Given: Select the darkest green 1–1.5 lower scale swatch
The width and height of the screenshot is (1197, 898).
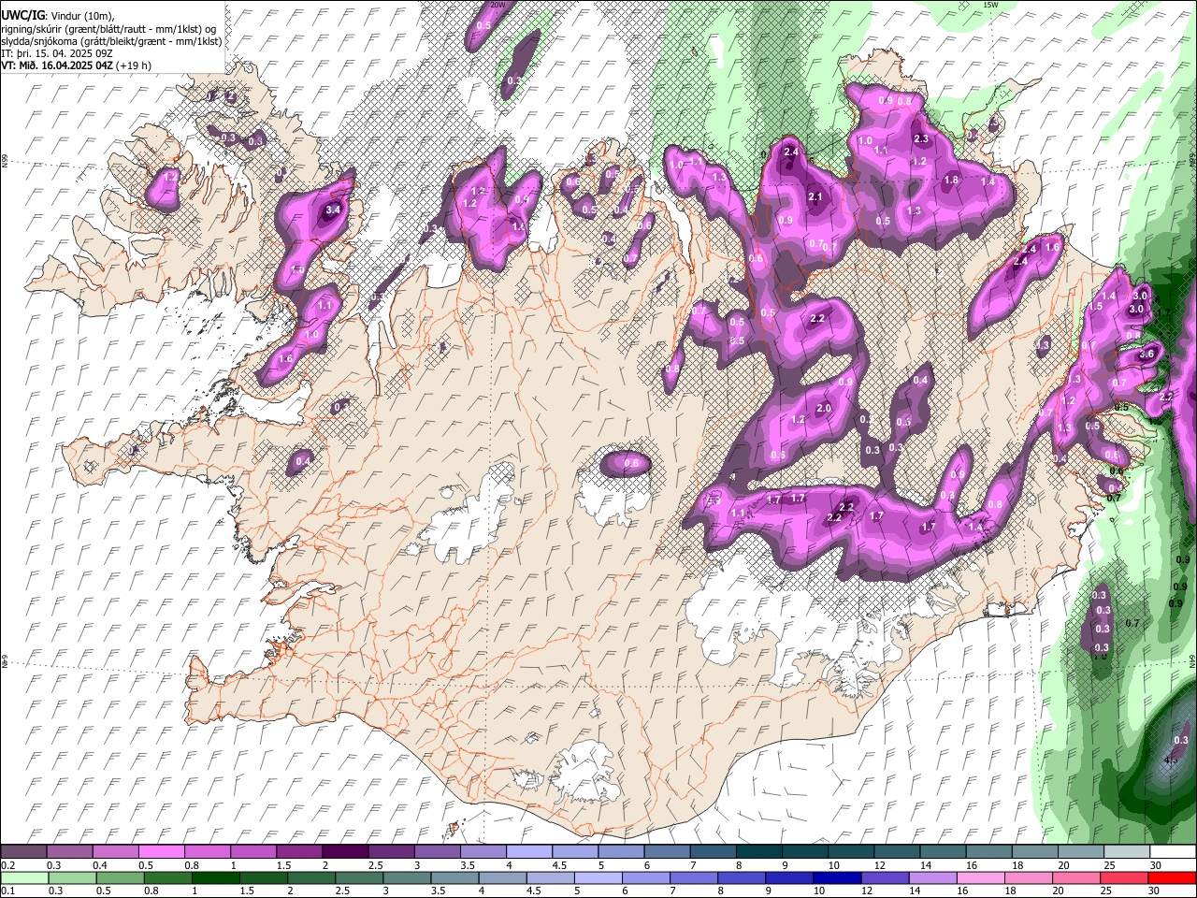Looking at the screenshot, I should coord(216,878).
